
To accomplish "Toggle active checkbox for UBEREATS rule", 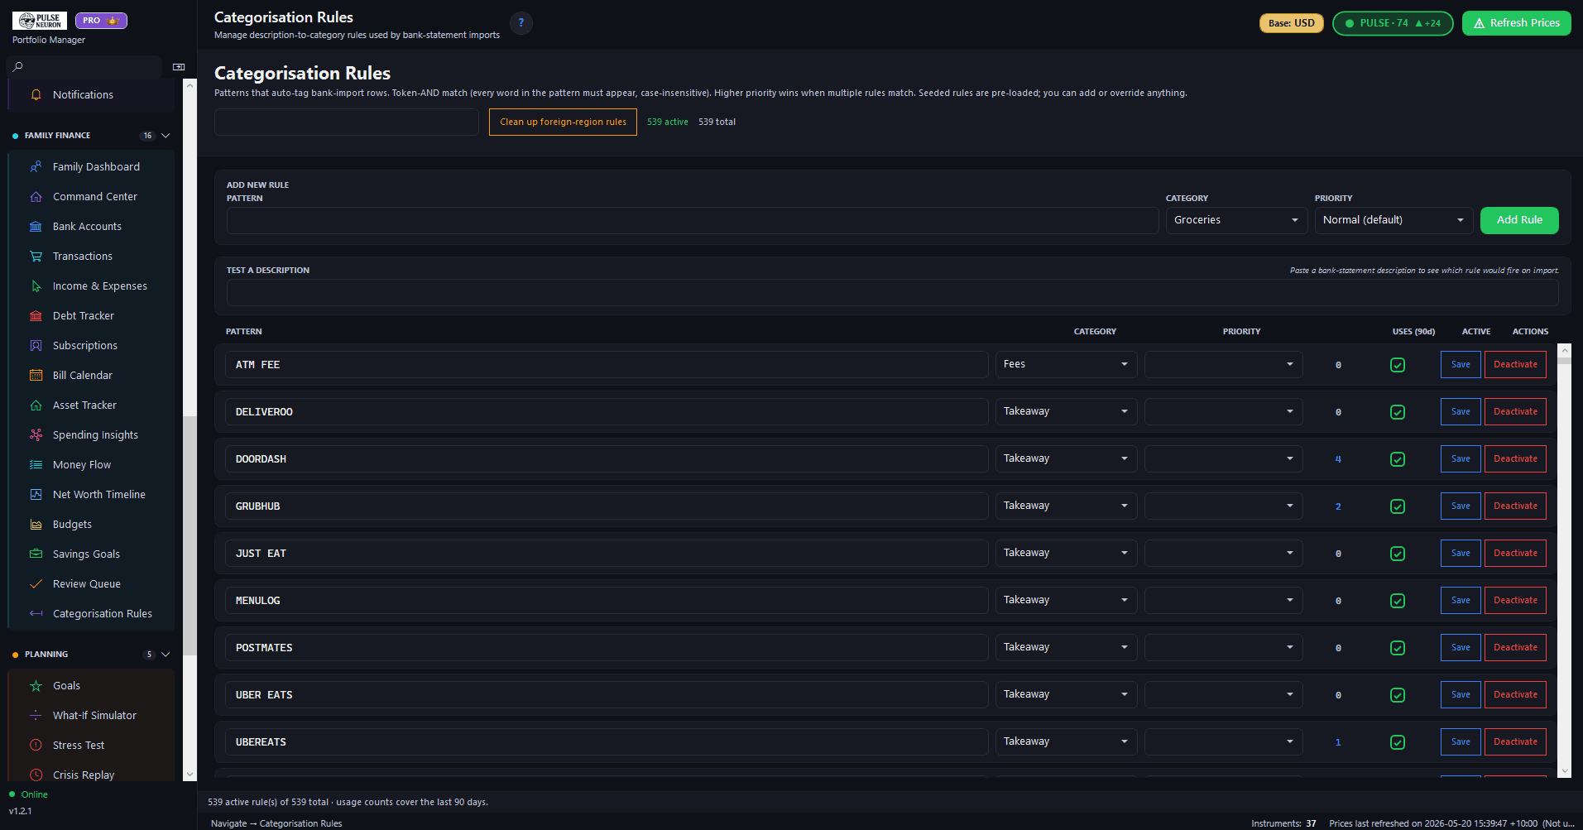I will [x=1398, y=742].
